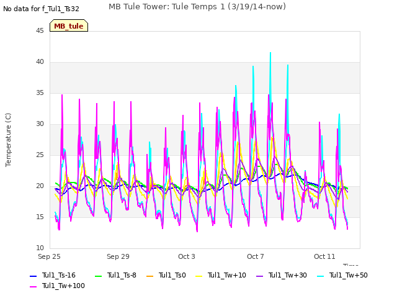Click the Tul1_Ts0 legend label
The width and height of the screenshot is (397, 298).
click(172, 275)
